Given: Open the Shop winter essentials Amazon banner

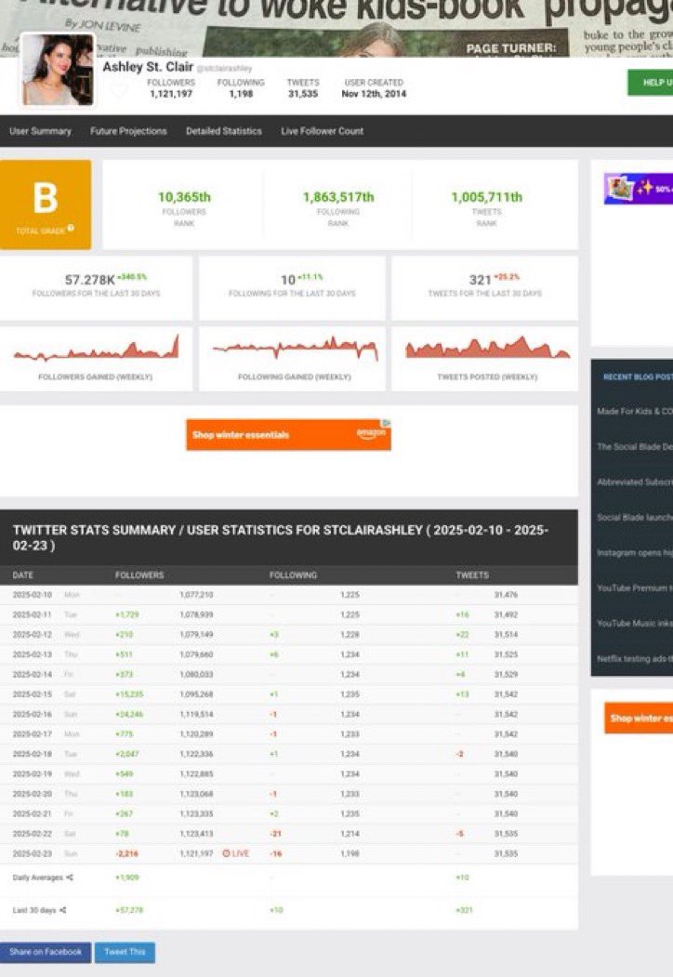Looking at the screenshot, I should pyautogui.click(x=288, y=434).
